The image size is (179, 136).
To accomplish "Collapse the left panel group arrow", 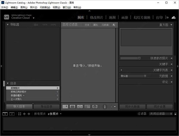I will coord(1,66).
